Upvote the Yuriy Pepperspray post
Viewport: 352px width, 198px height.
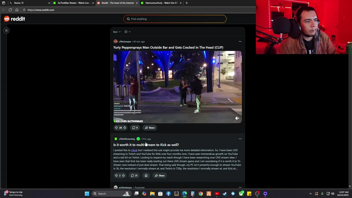(116, 128)
